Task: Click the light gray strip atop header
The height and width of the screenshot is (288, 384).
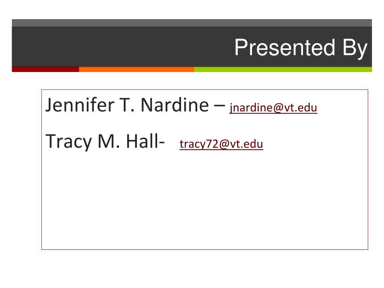Action: click(x=192, y=23)
